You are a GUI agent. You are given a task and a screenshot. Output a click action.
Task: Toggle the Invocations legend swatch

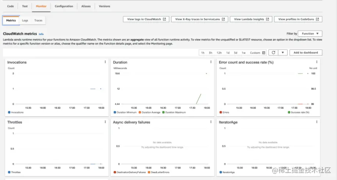pyautogui.click(x=9, y=112)
